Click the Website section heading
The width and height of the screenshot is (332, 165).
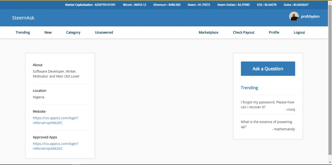[39, 111]
